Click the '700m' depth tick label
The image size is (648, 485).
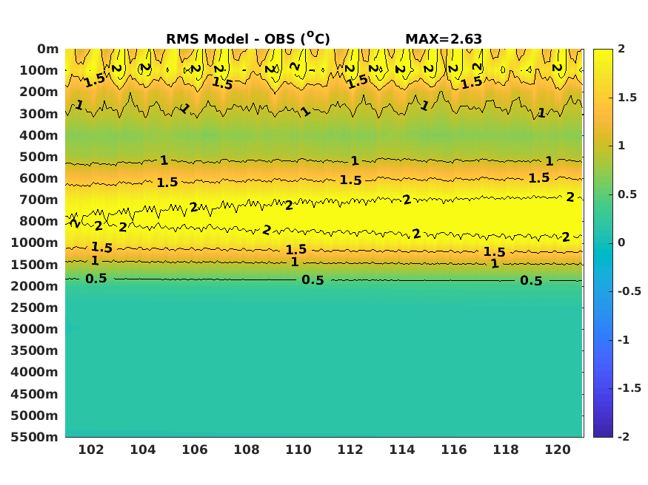tap(39, 200)
